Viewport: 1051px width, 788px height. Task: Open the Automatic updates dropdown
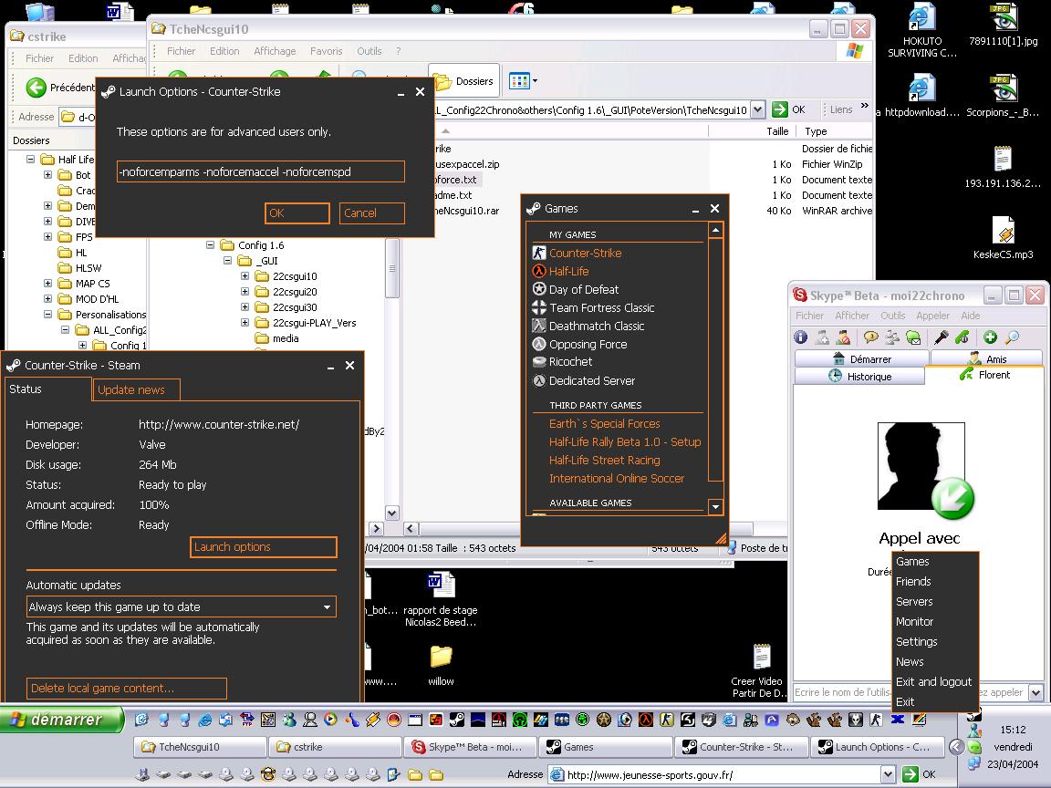coord(181,607)
